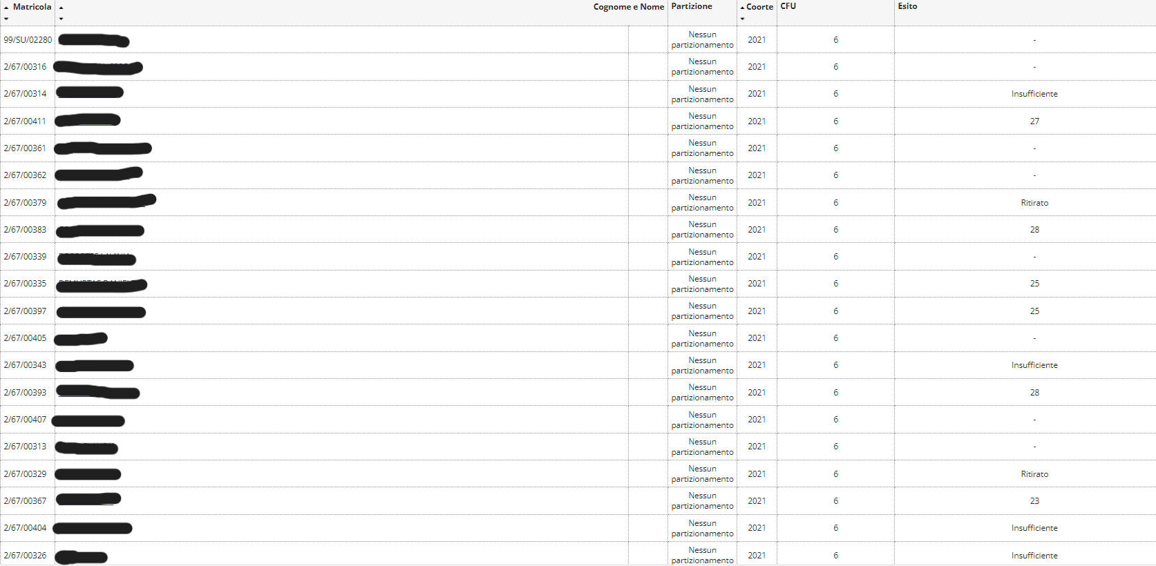The height and width of the screenshot is (566, 1156).
Task: Click Insufficiente result for matricola 2/67/00314
Action: [x=1034, y=94]
